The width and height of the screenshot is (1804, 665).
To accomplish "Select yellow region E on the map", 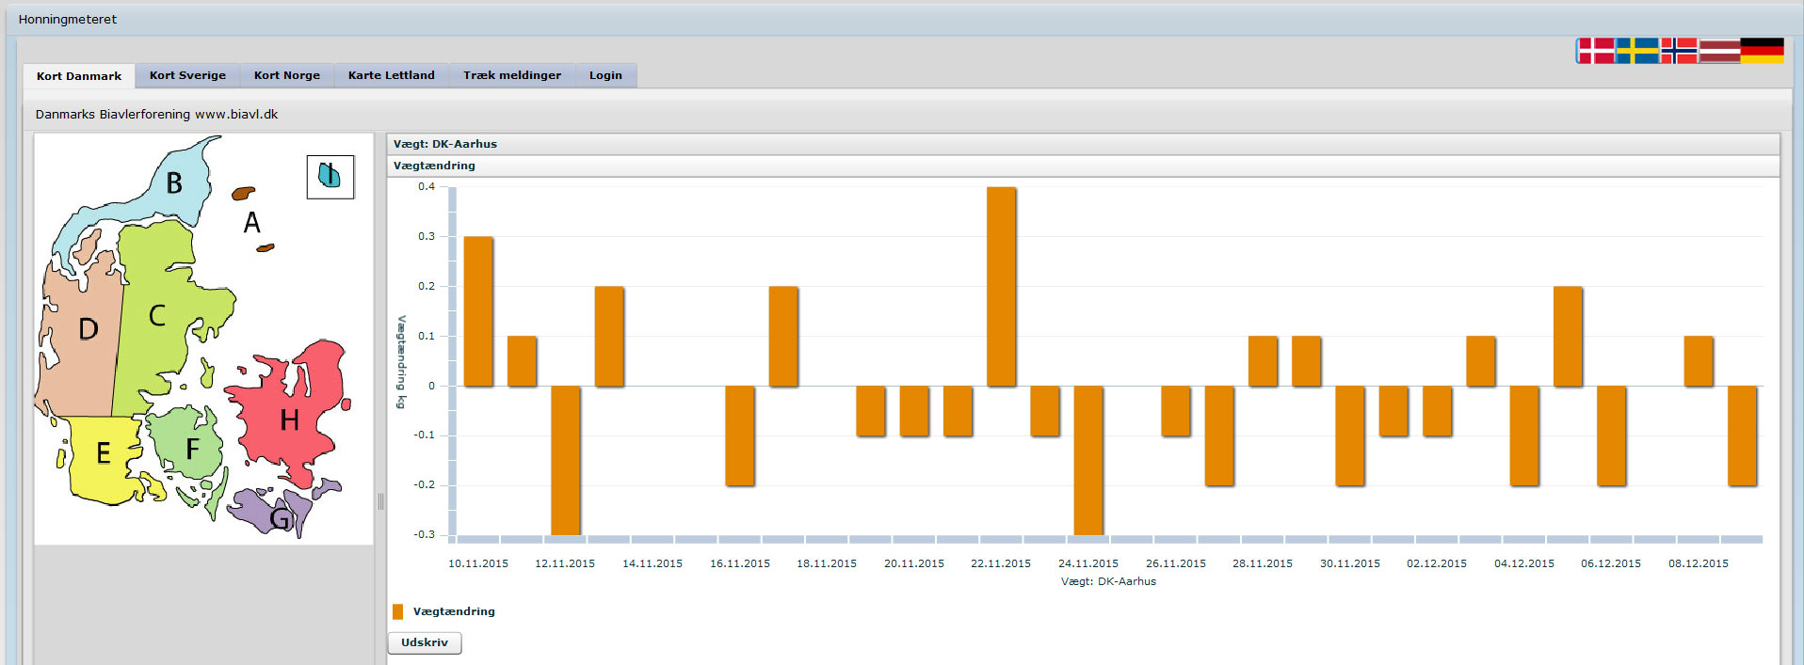I will (x=104, y=454).
